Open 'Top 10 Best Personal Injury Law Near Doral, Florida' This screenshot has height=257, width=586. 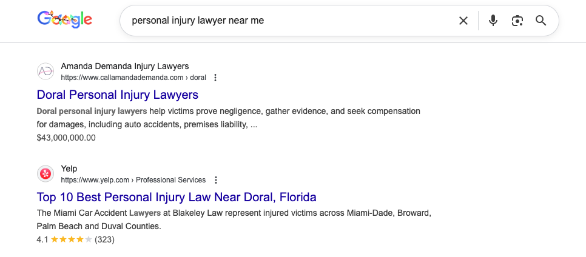[177, 198]
